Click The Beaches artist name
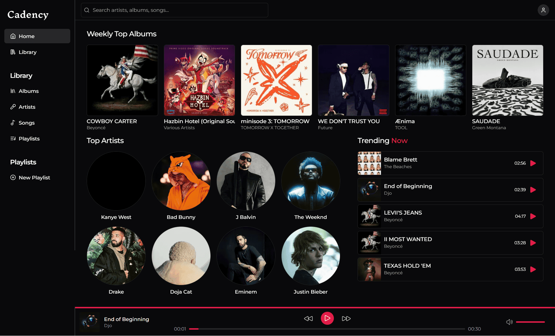Screen dimensions: 555x336 point(397,167)
